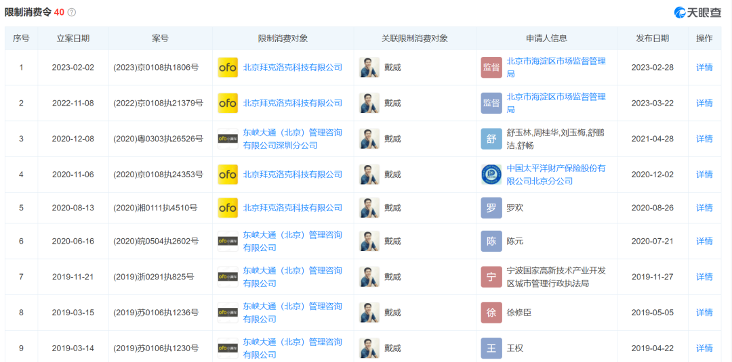Open 详情 for case 粤0303执26526号
The height and width of the screenshot is (362, 732).
704,139
